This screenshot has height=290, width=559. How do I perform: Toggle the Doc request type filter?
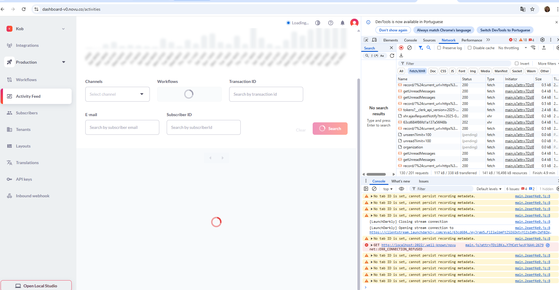[433, 71]
